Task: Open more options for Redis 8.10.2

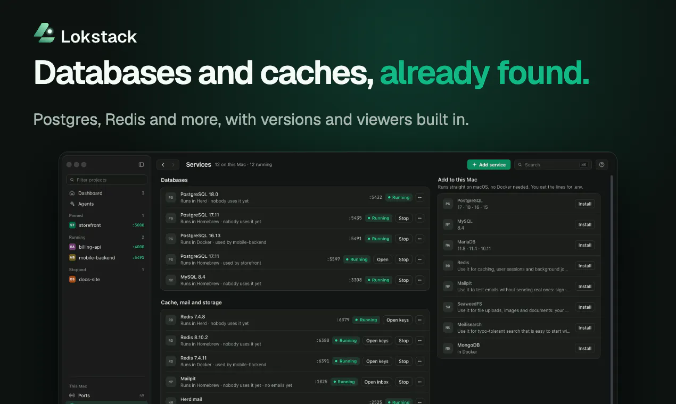Action: [x=419, y=341]
